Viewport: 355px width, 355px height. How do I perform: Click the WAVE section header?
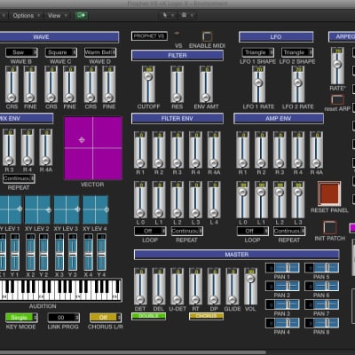pyautogui.click(x=59, y=37)
